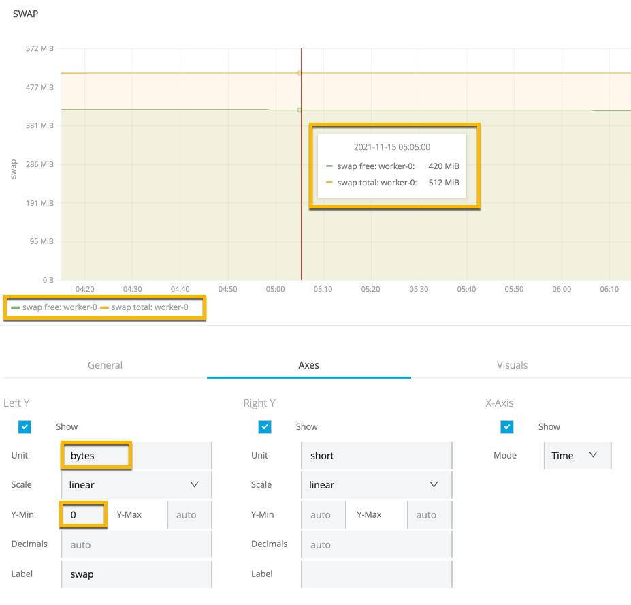Click the Label field containing swap

136,574
